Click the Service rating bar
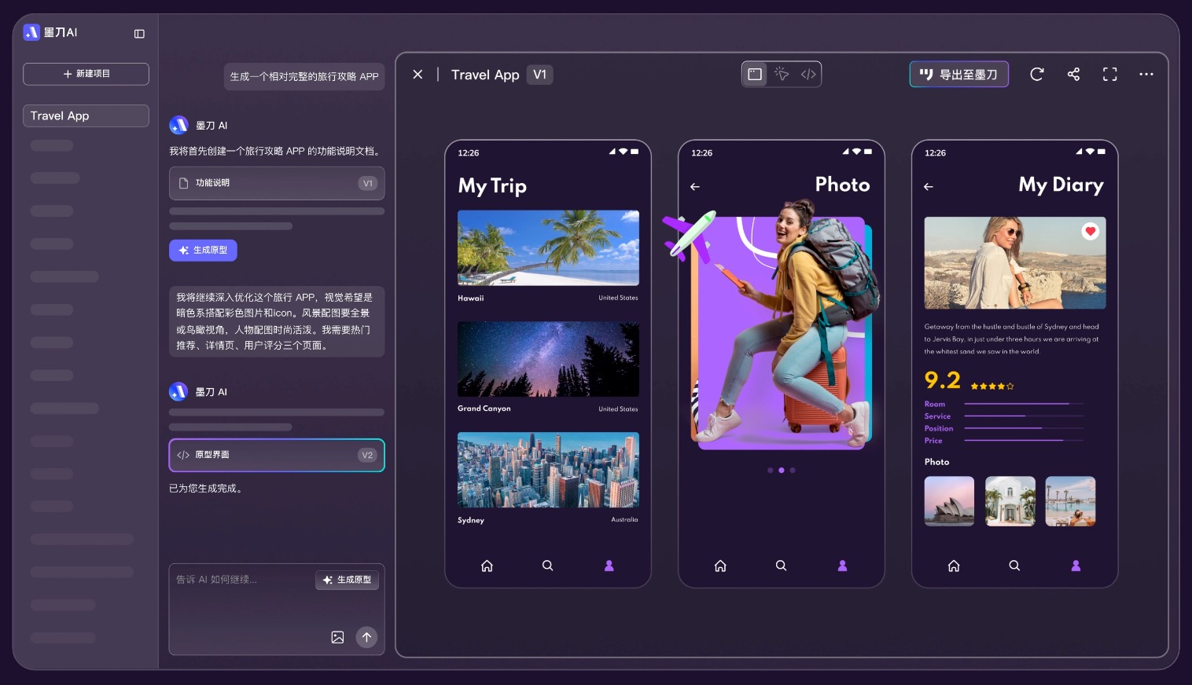The image size is (1192, 685). coord(1024,416)
